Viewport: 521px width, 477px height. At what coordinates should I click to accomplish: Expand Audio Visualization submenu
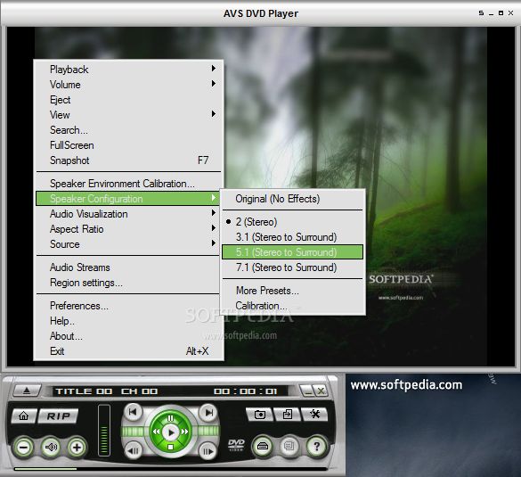(x=128, y=214)
